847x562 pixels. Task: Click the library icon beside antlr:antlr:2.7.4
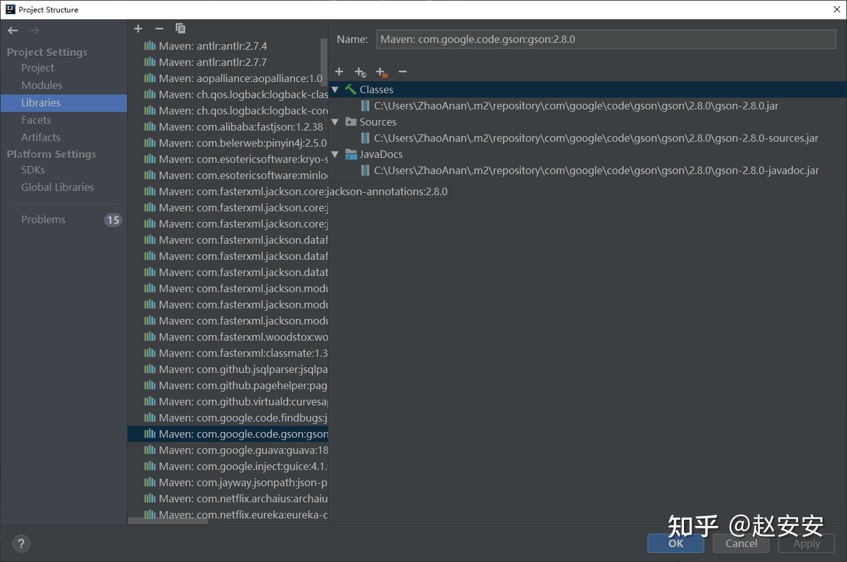150,46
